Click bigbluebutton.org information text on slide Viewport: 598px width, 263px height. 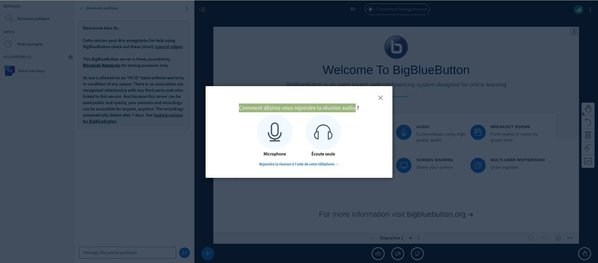click(x=396, y=214)
